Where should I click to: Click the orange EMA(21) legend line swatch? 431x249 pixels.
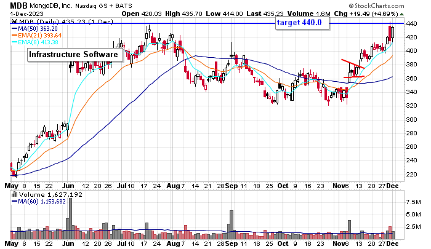(x=14, y=36)
